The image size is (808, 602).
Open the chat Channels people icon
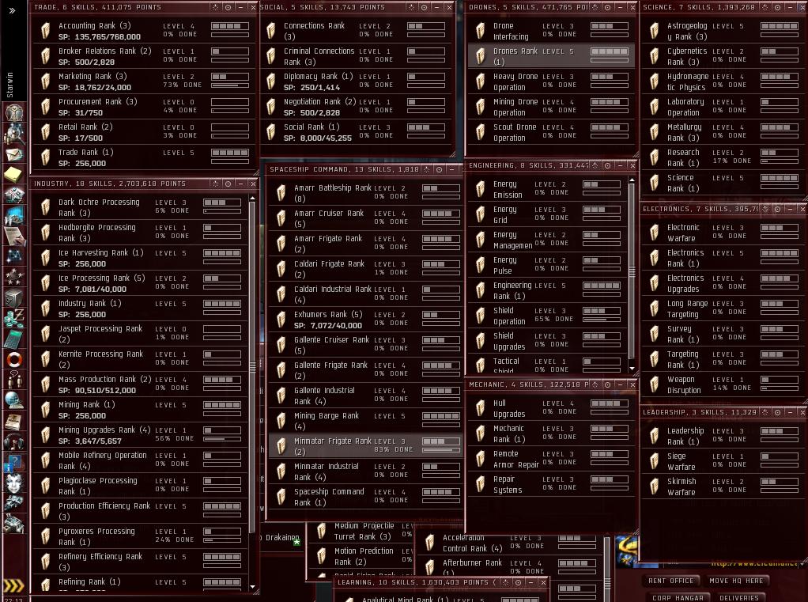click(x=14, y=380)
